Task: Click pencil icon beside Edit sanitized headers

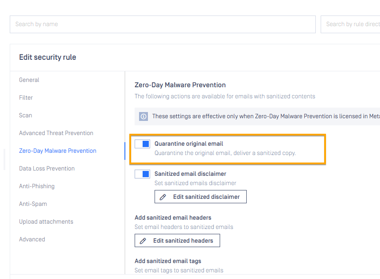Action: click(143, 241)
